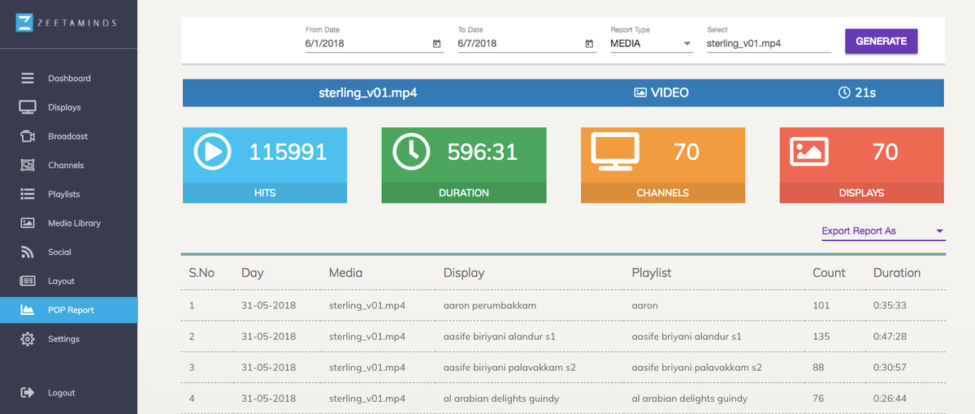Viewport: 975px width, 414px height.
Task: Click the play icon on Hits card
Action: [213, 151]
